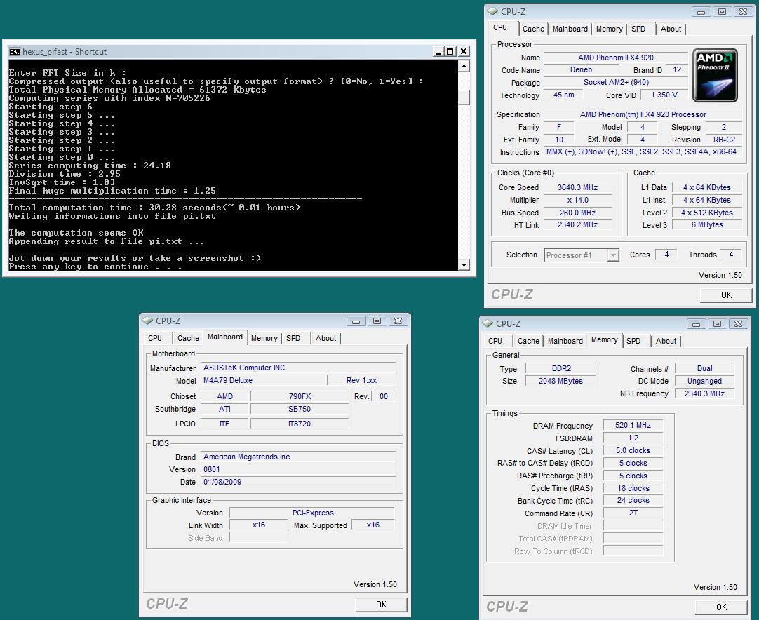Click the AMD Phenom II logo image

[x=715, y=75]
